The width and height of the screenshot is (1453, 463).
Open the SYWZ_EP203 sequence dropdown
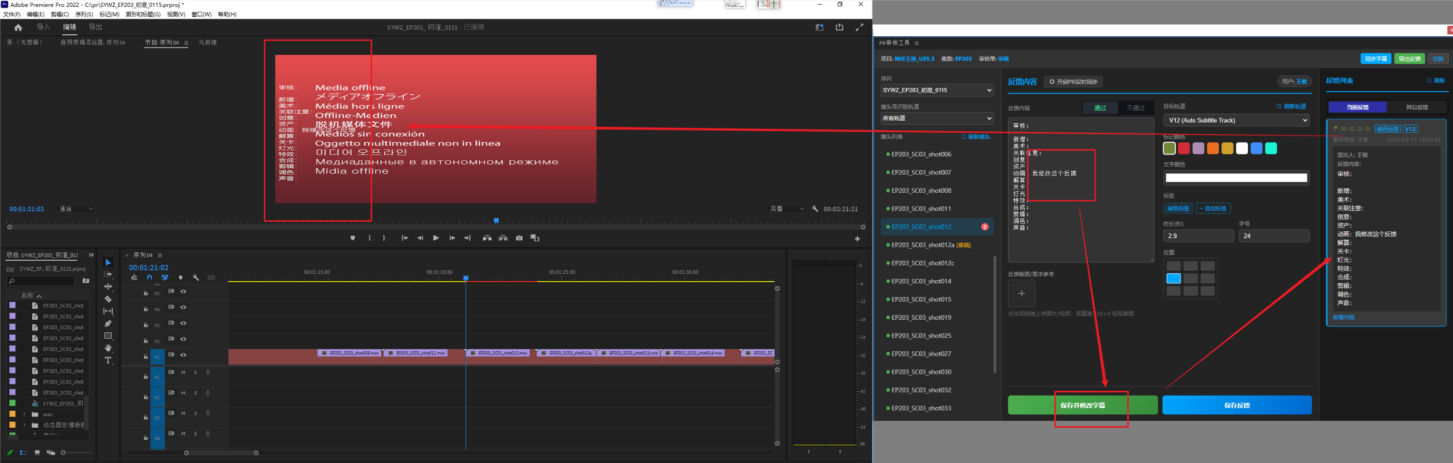coord(936,90)
